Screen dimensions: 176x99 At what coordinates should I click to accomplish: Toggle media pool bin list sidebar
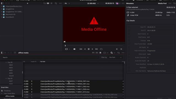pyautogui.click(x=2, y=53)
